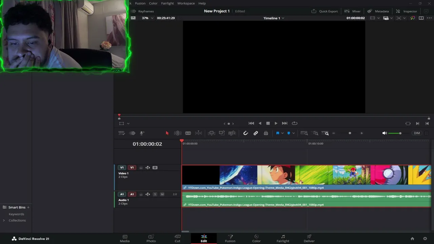Click the timeline zoom plus icon
This screenshot has width=434, height=244.
click(361, 133)
